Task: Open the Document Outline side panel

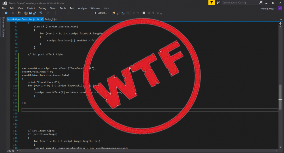Action: pos(3,27)
